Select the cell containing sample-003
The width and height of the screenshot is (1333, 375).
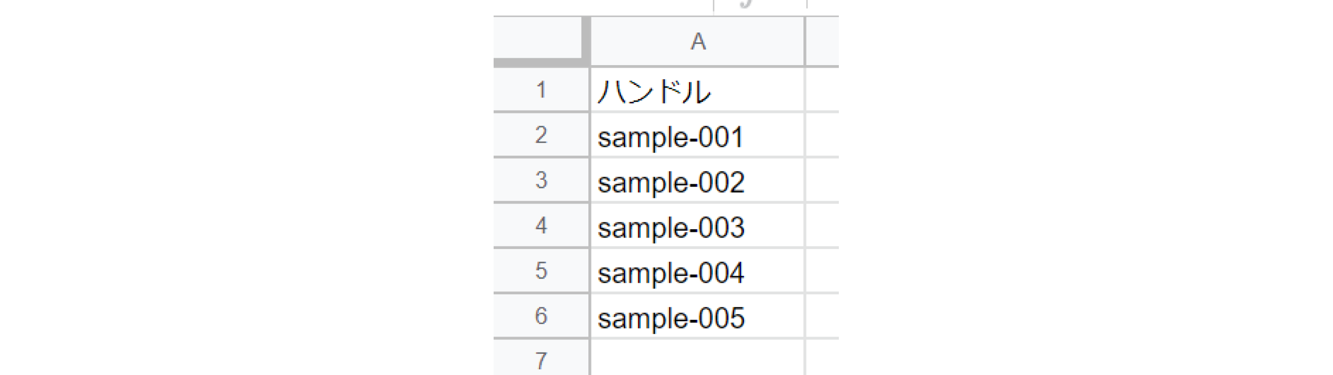pos(698,226)
